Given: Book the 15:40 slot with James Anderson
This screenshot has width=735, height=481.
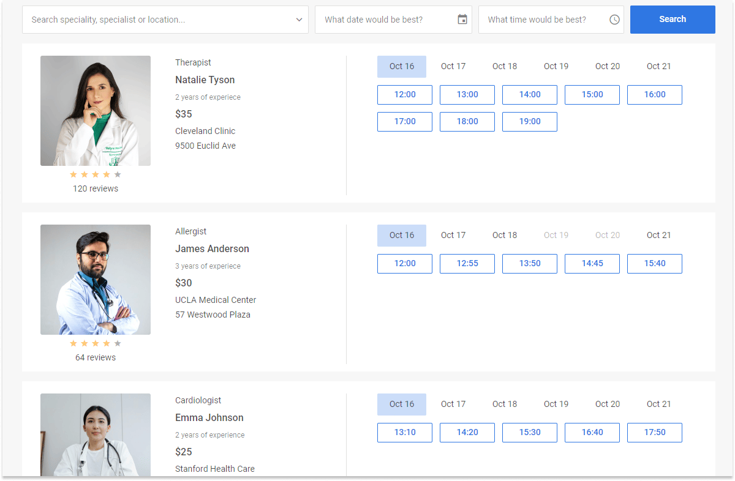Looking at the screenshot, I should tap(655, 264).
